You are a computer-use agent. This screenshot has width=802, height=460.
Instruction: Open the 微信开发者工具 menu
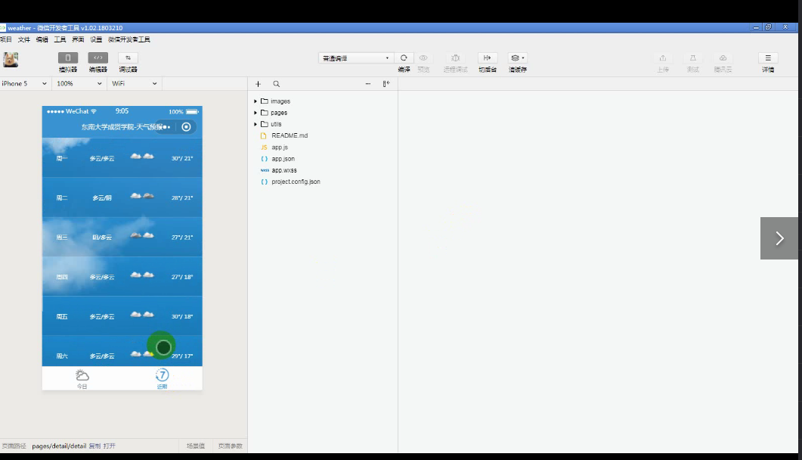(x=129, y=39)
